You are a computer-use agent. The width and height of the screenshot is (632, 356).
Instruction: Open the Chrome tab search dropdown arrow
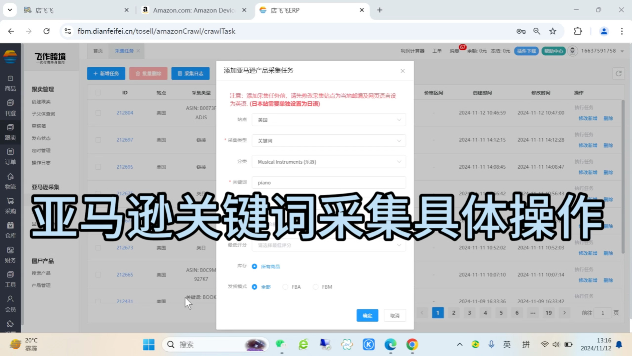pyautogui.click(x=10, y=10)
